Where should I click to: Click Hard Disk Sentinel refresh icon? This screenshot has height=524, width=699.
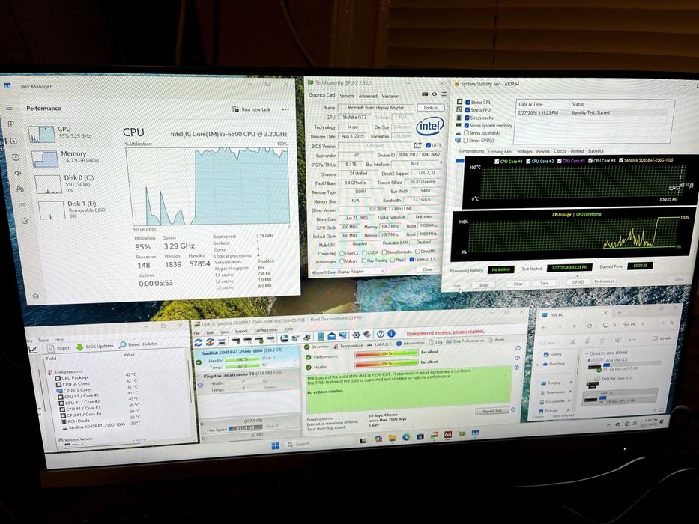click(x=199, y=342)
